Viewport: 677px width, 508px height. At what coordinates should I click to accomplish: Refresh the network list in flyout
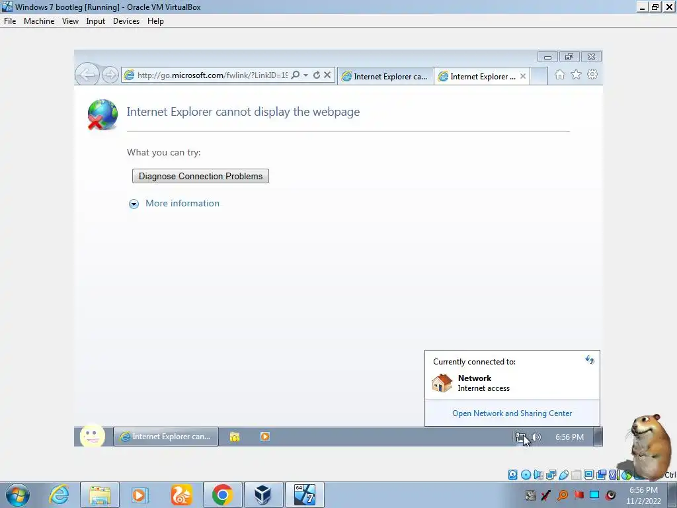[590, 360]
